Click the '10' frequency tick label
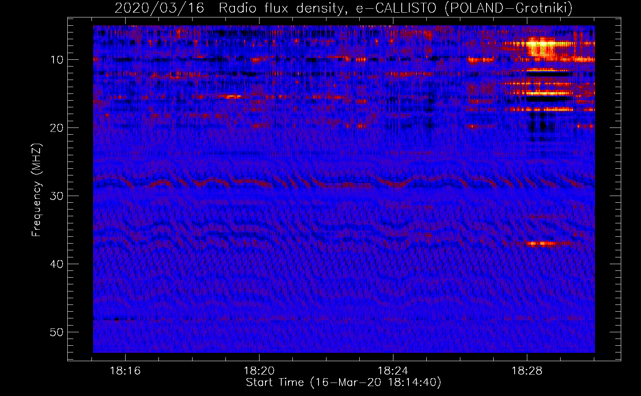 pos(57,60)
